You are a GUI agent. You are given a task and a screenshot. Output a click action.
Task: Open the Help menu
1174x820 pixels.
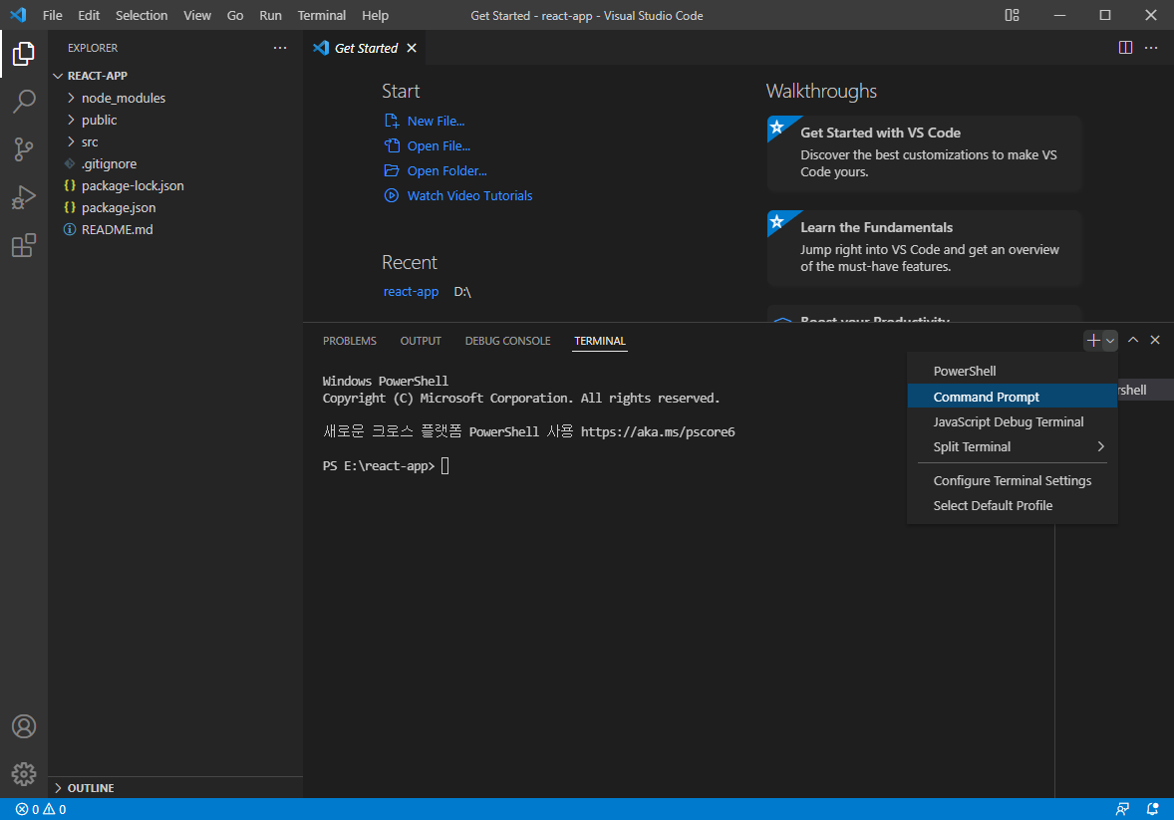pos(375,15)
